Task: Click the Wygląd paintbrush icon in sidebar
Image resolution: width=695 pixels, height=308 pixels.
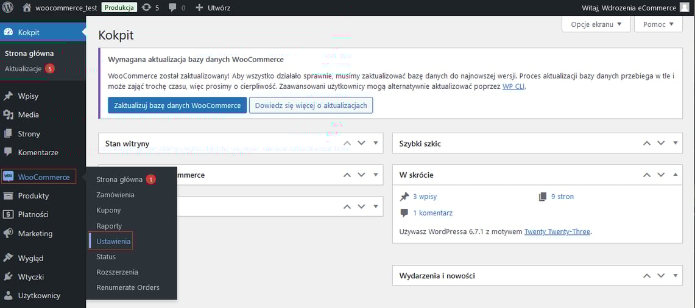Action: point(8,258)
